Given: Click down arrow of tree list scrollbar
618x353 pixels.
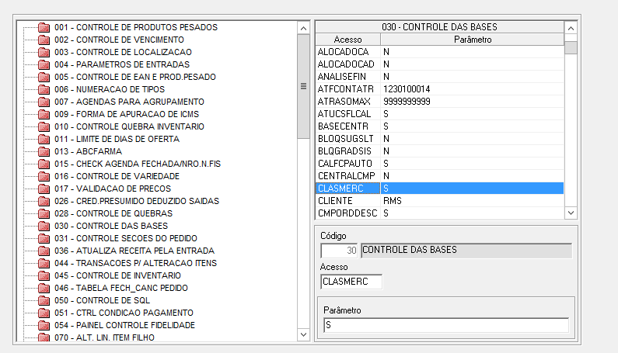Looking at the screenshot, I should (x=303, y=334).
